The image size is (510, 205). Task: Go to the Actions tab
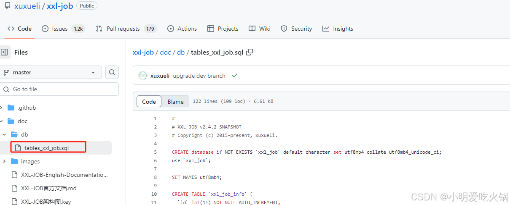[x=182, y=29]
